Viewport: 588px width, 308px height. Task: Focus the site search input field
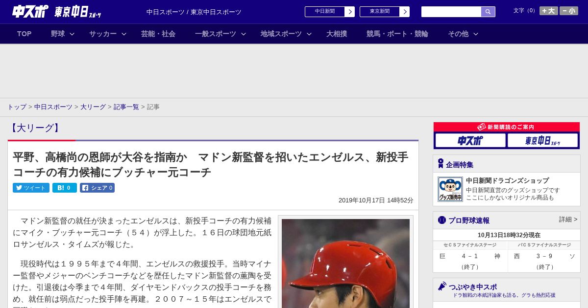point(451,12)
